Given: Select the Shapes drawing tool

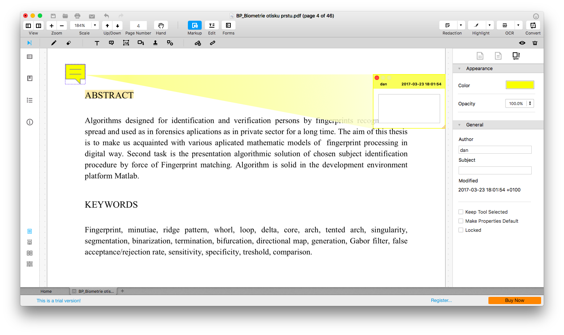Looking at the screenshot, I should 170,43.
